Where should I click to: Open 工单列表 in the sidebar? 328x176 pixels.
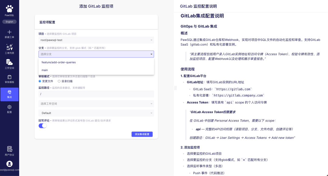pos(9,49)
